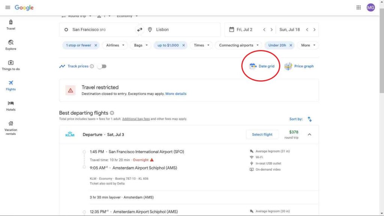Open the Date grid view
The width and height of the screenshot is (384, 216).
pyautogui.click(x=262, y=66)
